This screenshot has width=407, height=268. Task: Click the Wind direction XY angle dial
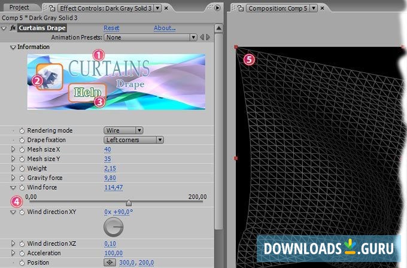(x=114, y=227)
